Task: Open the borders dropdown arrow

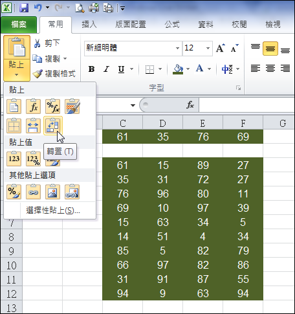Action: click(x=160, y=69)
